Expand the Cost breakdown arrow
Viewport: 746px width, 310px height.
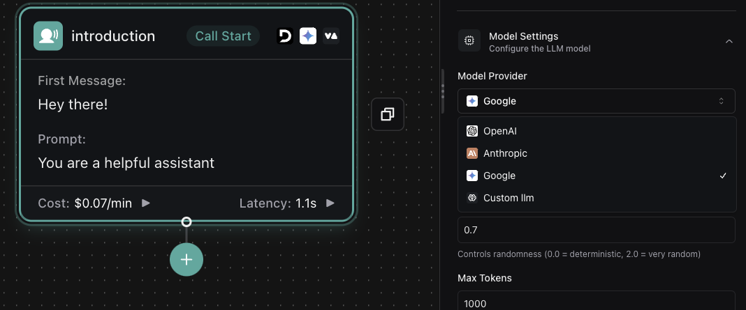[x=146, y=203]
